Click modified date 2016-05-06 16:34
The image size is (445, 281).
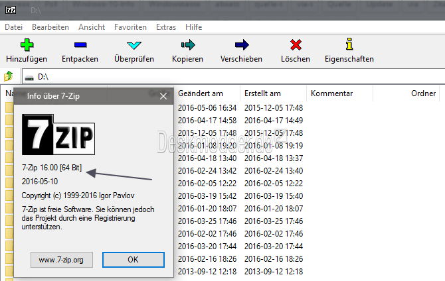pyautogui.click(x=207, y=108)
